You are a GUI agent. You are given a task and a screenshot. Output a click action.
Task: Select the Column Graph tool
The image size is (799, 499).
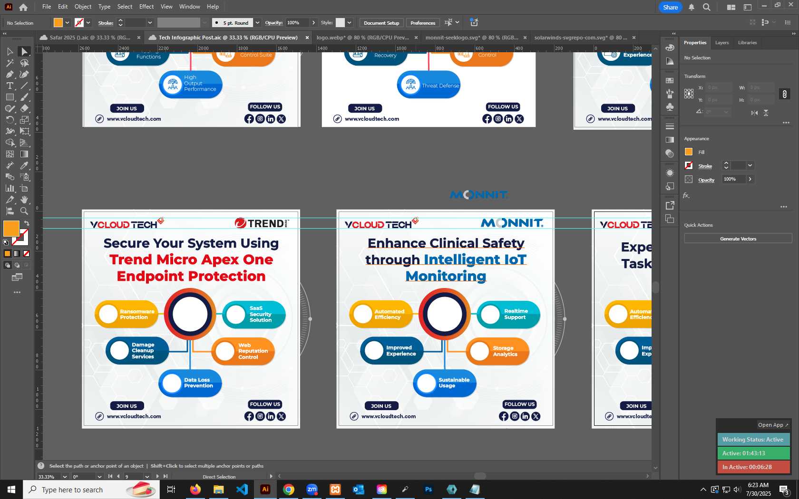pyautogui.click(x=10, y=188)
